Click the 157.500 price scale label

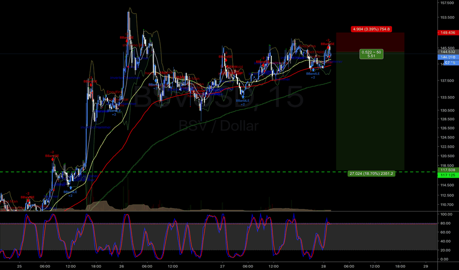pyautogui.click(x=447, y=3)
